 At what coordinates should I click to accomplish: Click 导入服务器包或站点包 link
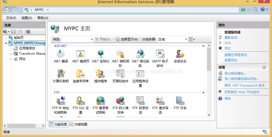click(242, 79)
